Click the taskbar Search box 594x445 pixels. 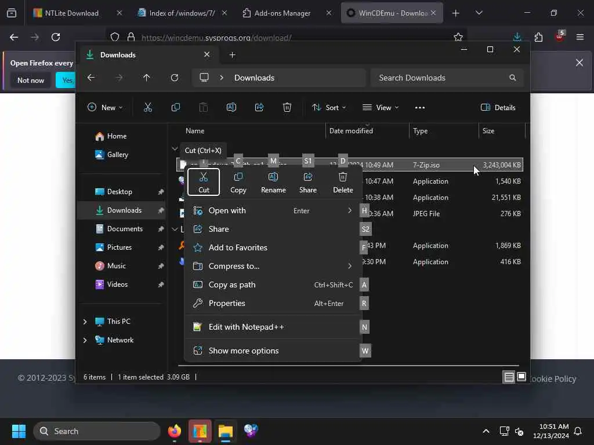click(97, 431)
